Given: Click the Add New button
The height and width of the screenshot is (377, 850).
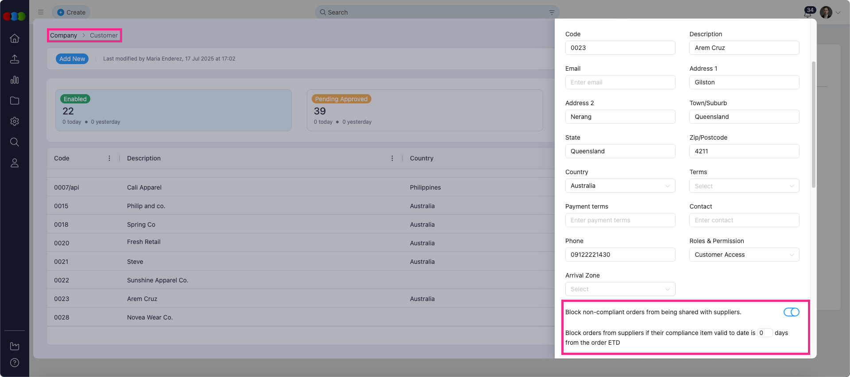Looking at the screenshot, I should 72,59.
